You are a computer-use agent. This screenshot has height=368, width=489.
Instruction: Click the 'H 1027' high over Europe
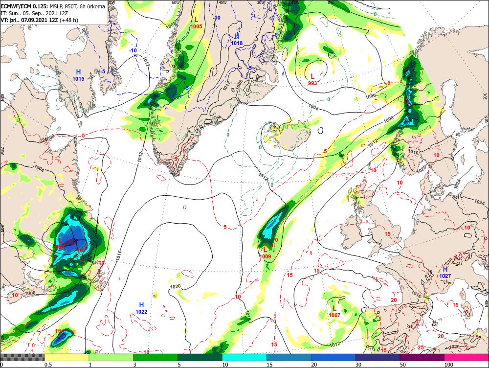[445, 273]
